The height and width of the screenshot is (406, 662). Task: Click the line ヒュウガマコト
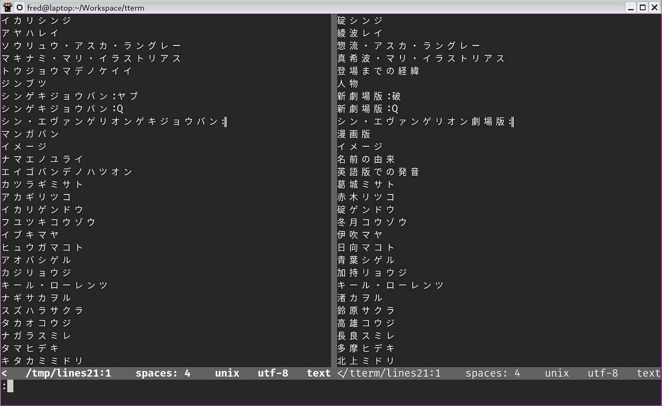coord(42,247)
